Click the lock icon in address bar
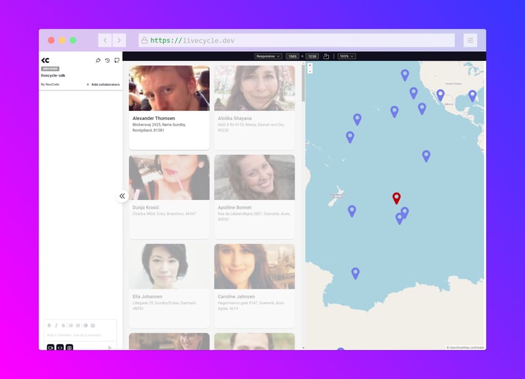Viewport: 525px width, 379px height. point(144,41)
